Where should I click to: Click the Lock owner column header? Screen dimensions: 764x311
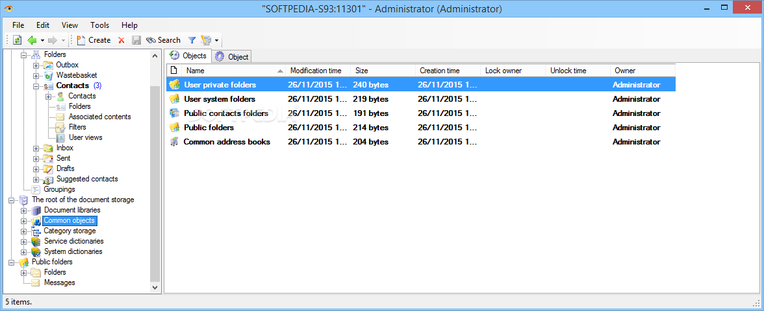click(513, 71)
